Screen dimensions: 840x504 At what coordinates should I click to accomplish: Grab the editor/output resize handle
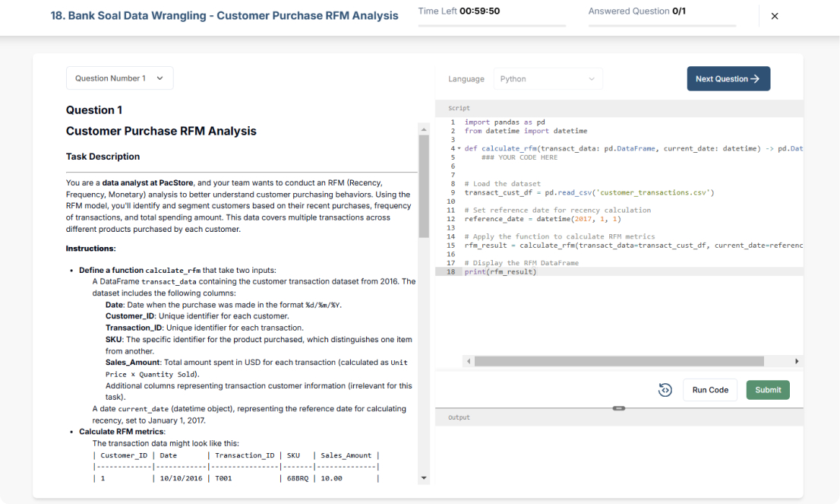619,408
